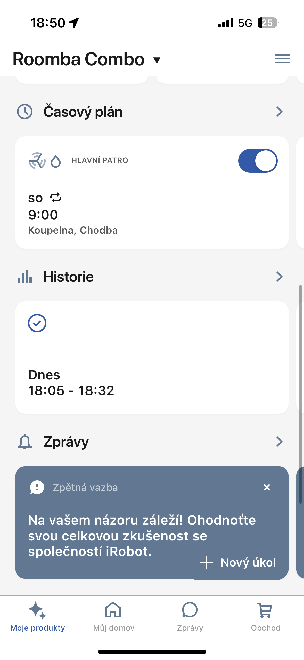This screenshot has height=660, width=304.
Task: Dismiss the Zpětná vazba message
Action: (267, 487)
